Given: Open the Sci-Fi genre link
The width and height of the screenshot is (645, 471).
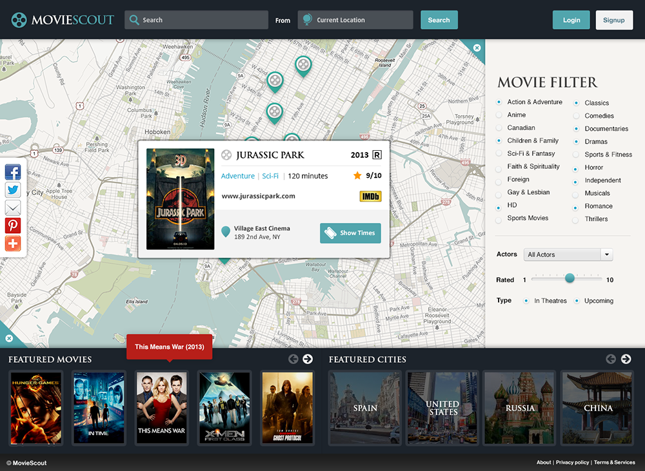Looking at the screenshot, I should pos(270,176).
